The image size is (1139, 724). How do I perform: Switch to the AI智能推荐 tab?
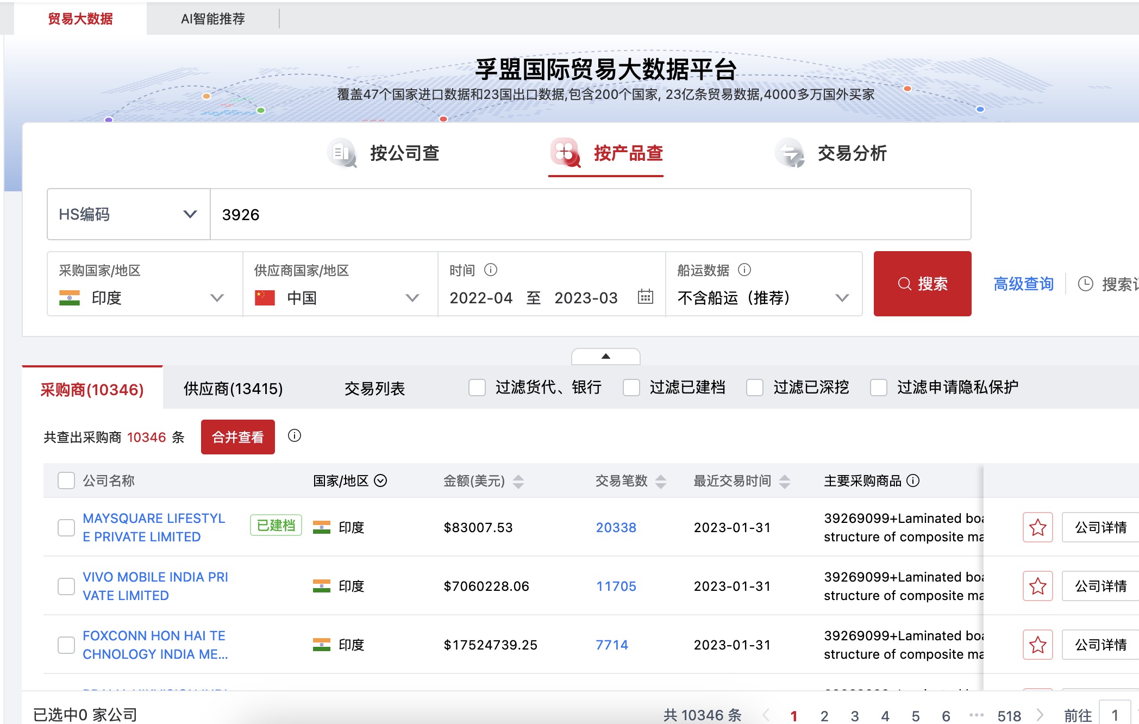[213, 19]
